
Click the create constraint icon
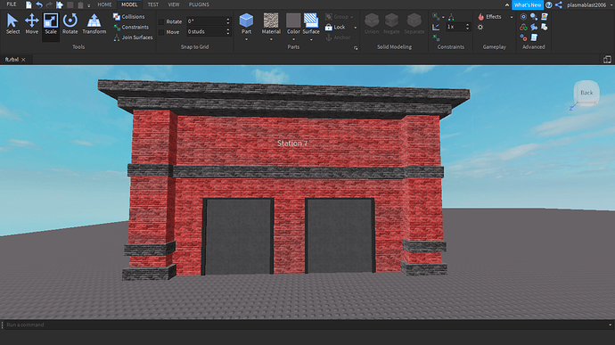point(436,16)
